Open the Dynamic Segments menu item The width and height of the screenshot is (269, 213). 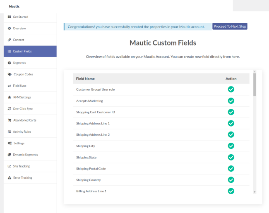25,155
